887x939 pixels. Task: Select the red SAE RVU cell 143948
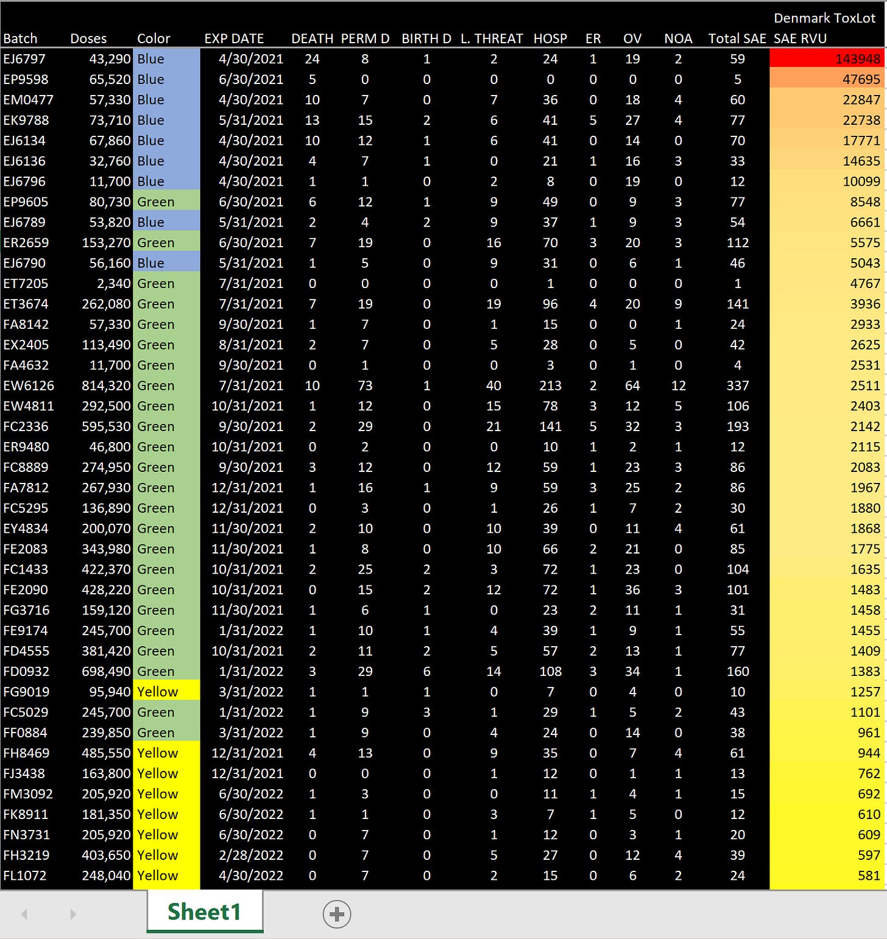tap(827, 59)
